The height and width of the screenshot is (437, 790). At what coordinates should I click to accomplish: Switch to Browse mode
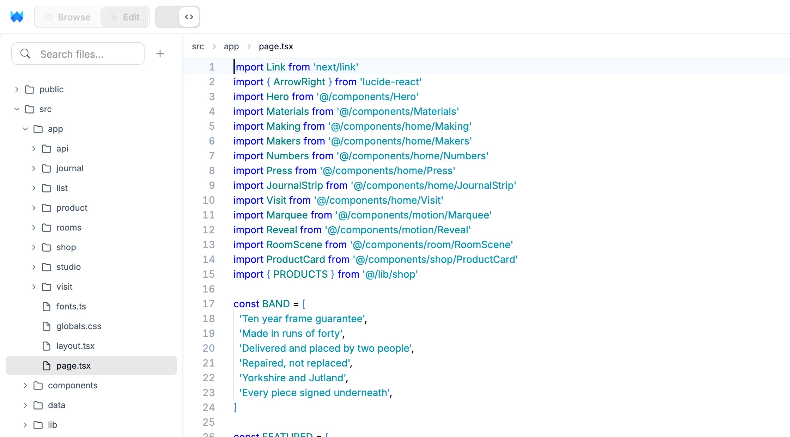pyautogui.click(x=68, y=17)
